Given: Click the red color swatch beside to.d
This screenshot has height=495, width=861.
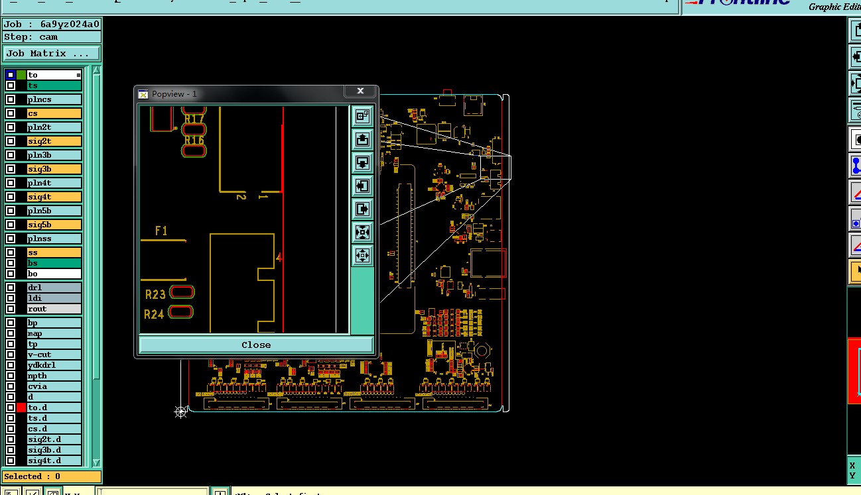Looking at the screenshot, I should point(21,408).
